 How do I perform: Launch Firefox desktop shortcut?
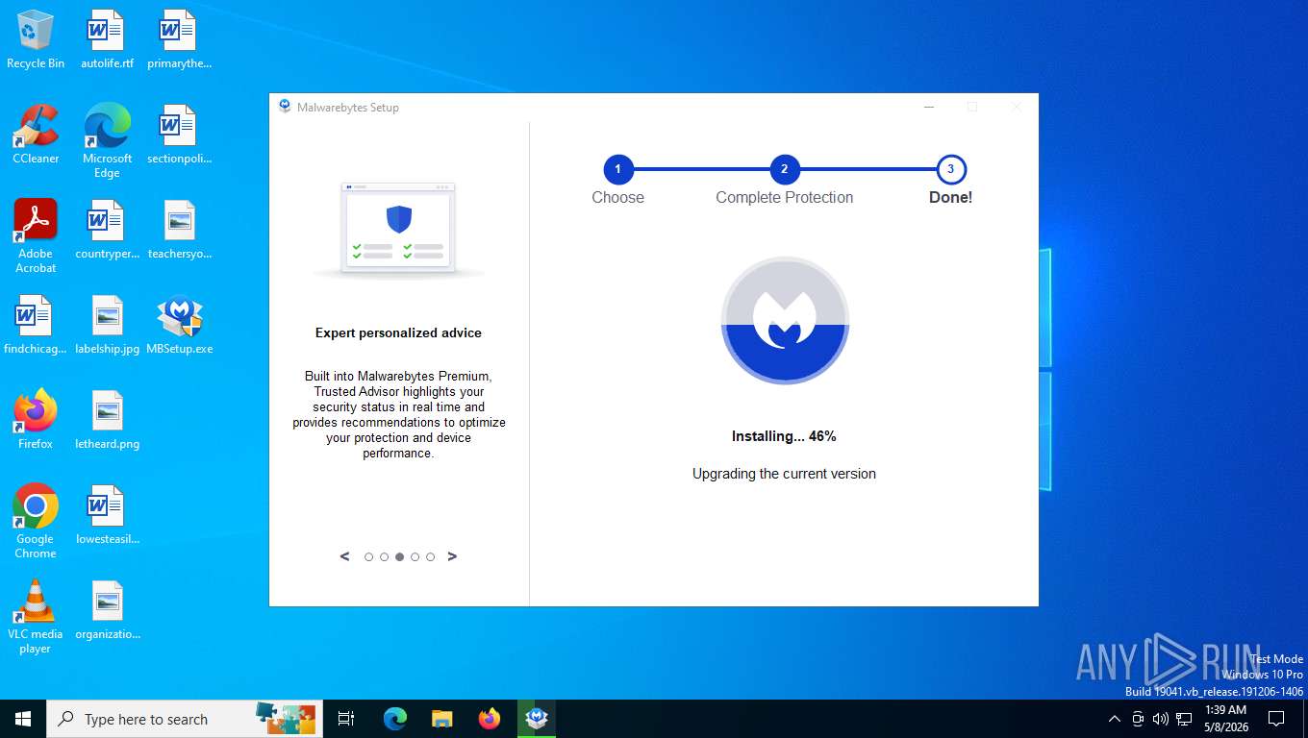pyautogui.click(x=36, y=419)
